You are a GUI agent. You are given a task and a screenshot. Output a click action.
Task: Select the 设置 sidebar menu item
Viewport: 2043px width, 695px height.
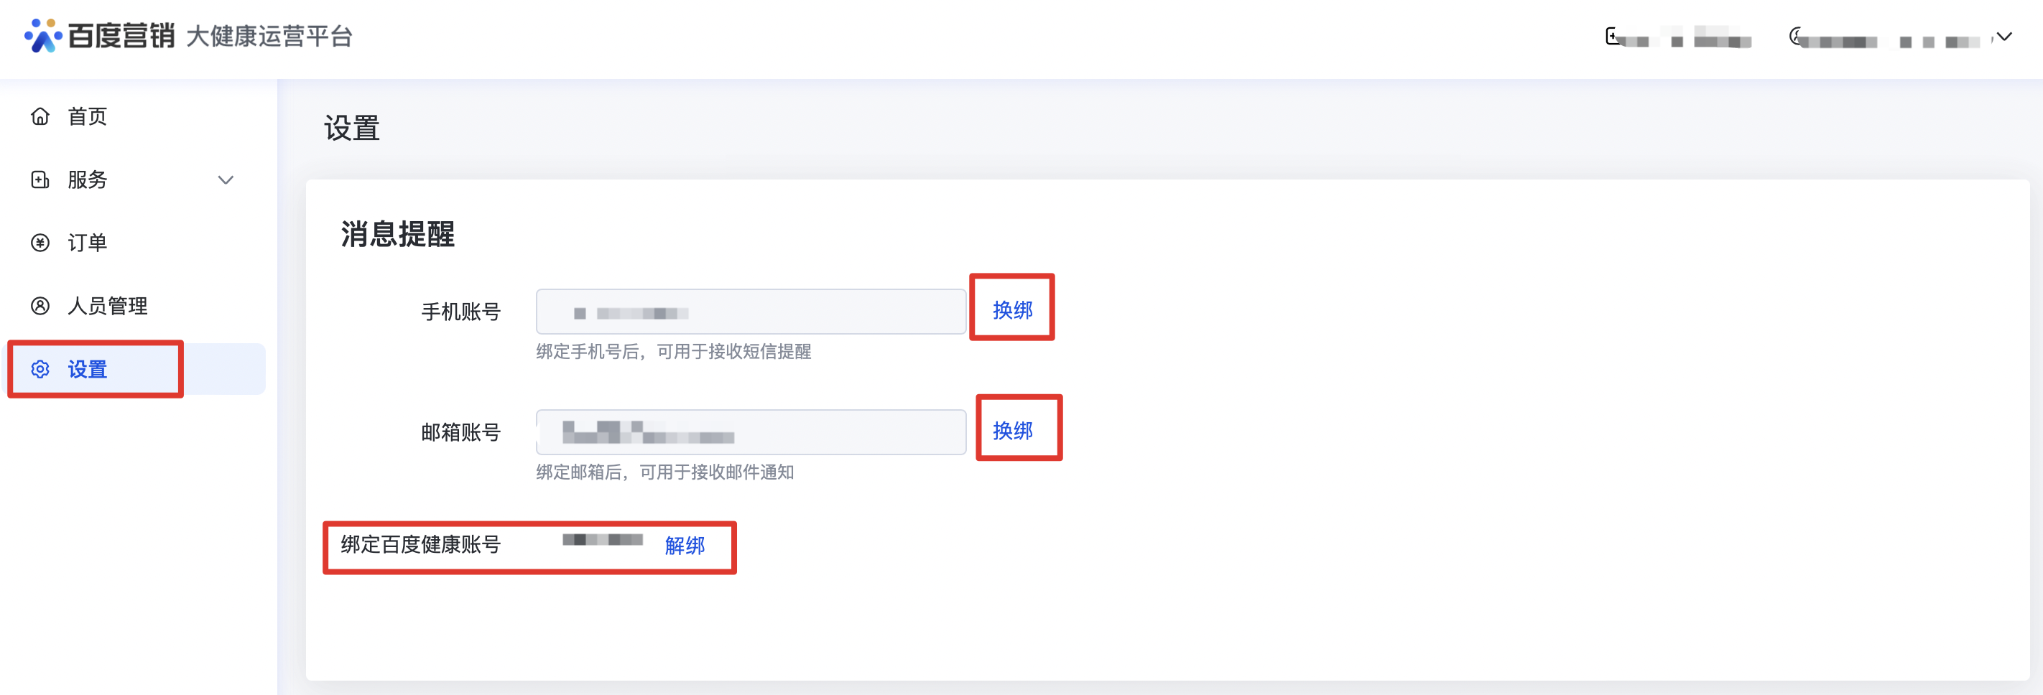click(87, 369)
